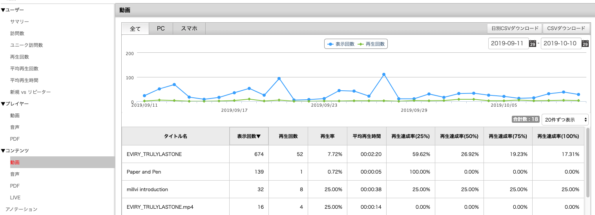Collapse the ユーザー section
Viewport: 595px width, 215px height.
(x=13, y=10)
